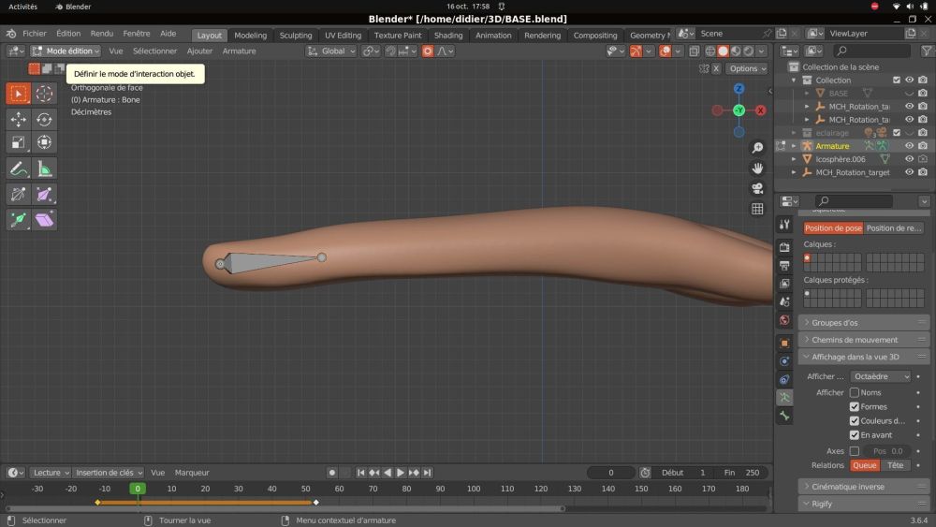This screenshot has height=527, width=936.
Task: Select the Tête relations button
Action: click(896, 465)
